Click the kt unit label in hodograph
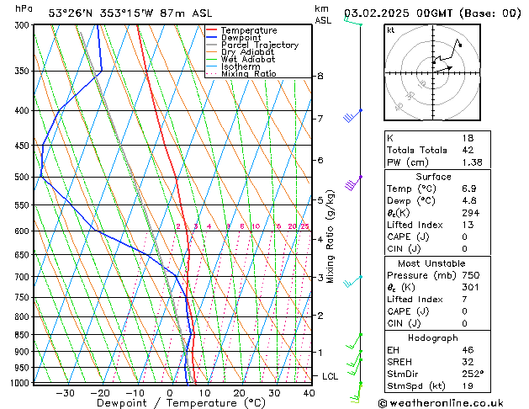The height and width of the screenshot is (409, 529). [x=390, y=30]
